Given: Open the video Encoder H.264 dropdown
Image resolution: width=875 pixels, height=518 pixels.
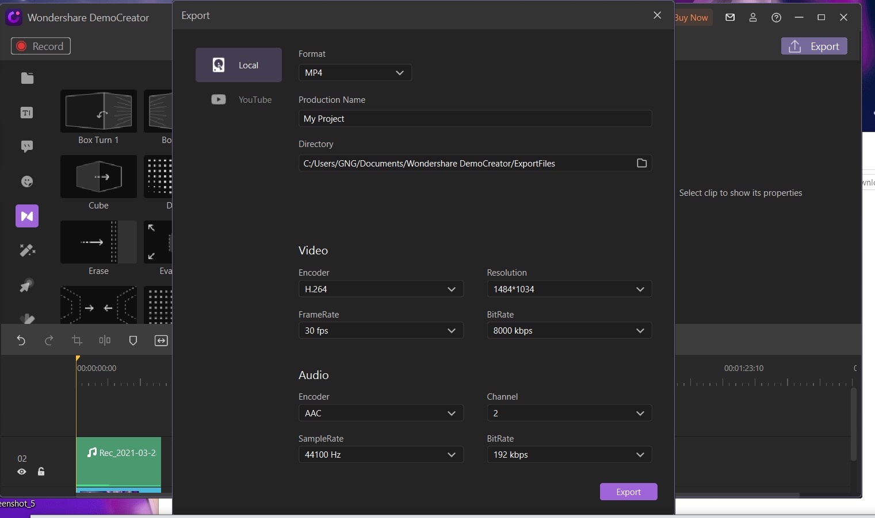Looking at the screenshot, I should [x=381, y=289].
